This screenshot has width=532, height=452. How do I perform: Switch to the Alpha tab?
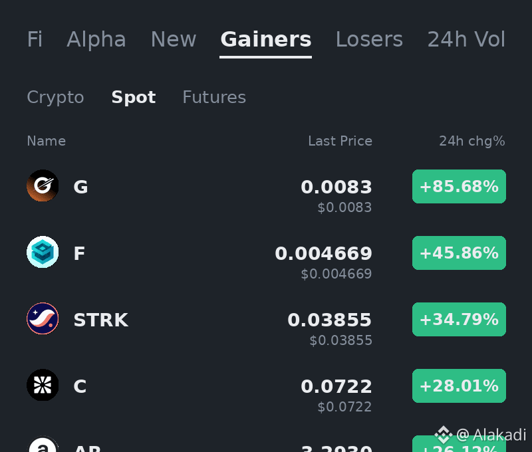(96, 39)
